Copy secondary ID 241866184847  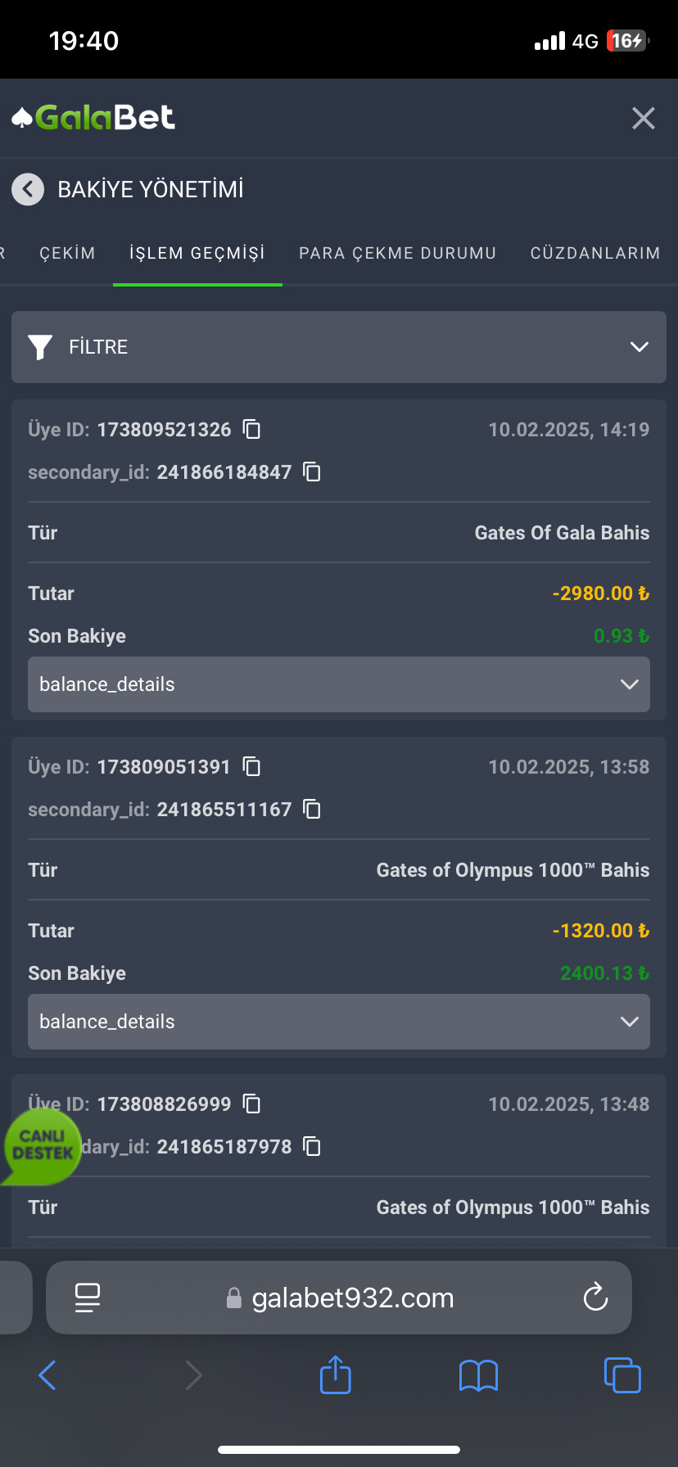click(x=312, y=472)
